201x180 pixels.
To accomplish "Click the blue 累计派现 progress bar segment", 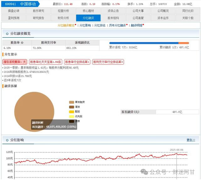I will pyautogui.click(x=144, y=43).
